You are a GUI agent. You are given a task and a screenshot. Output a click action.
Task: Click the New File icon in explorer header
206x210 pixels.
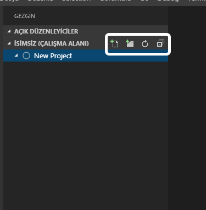(x=114, y=43)
